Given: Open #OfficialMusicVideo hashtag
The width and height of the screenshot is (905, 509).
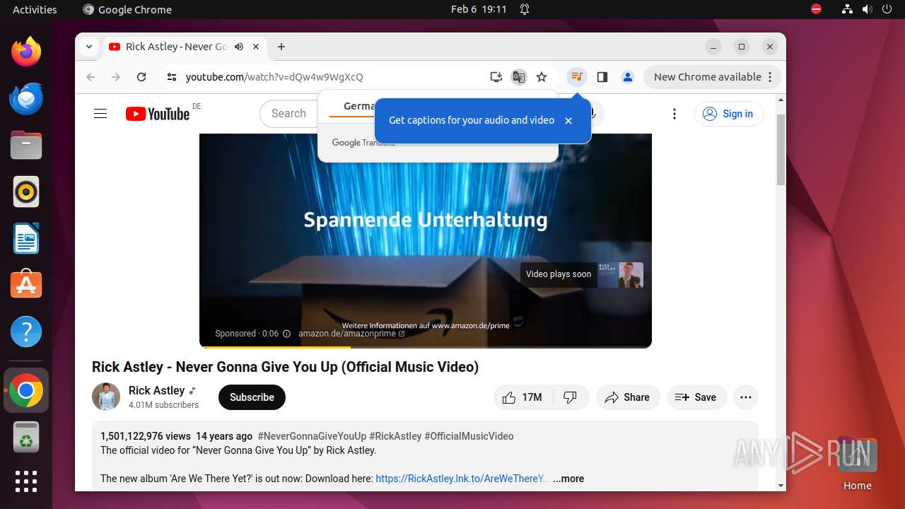Looking at the screenshot, I should tap(469, 436).
